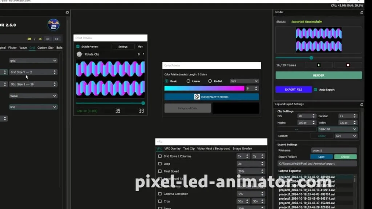Adjust Grid Rows 2x stepper
The image size is (372, 209).
click(x=247, y=156)
